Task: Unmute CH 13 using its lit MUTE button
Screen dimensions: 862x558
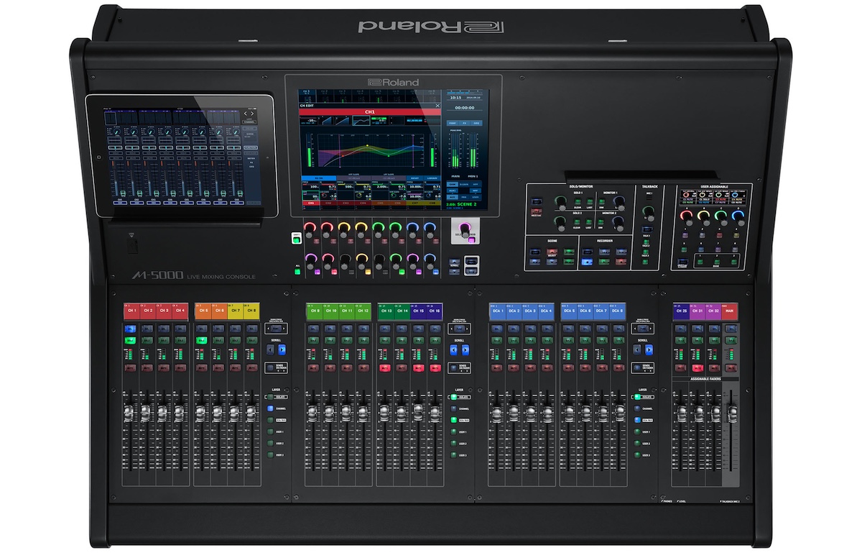Action: pos(384,367)
